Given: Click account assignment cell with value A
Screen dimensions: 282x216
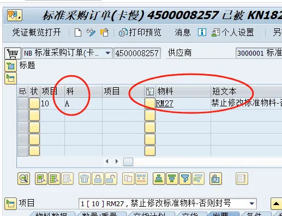Looking at the screenshot, I should pos(83,104).
